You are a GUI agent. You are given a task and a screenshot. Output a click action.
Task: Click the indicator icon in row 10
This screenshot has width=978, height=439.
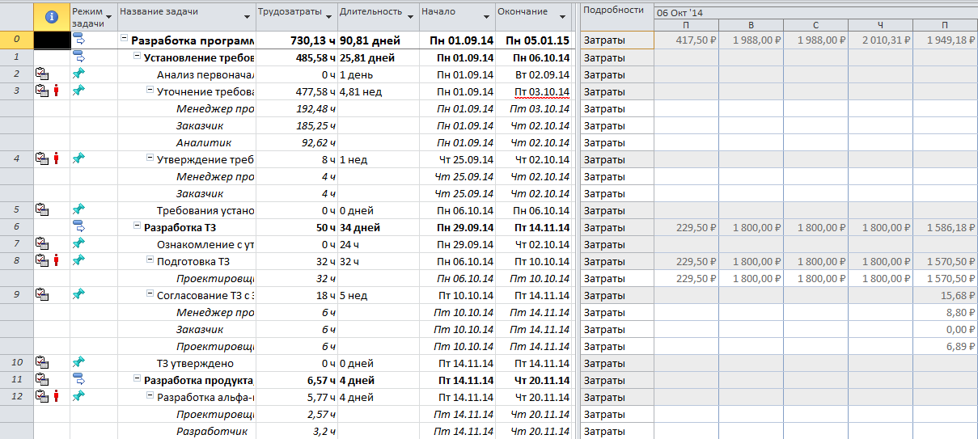(42, 363)
